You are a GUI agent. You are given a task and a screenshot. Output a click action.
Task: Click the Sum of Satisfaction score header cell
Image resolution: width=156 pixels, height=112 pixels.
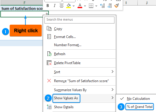coord(22,8)
